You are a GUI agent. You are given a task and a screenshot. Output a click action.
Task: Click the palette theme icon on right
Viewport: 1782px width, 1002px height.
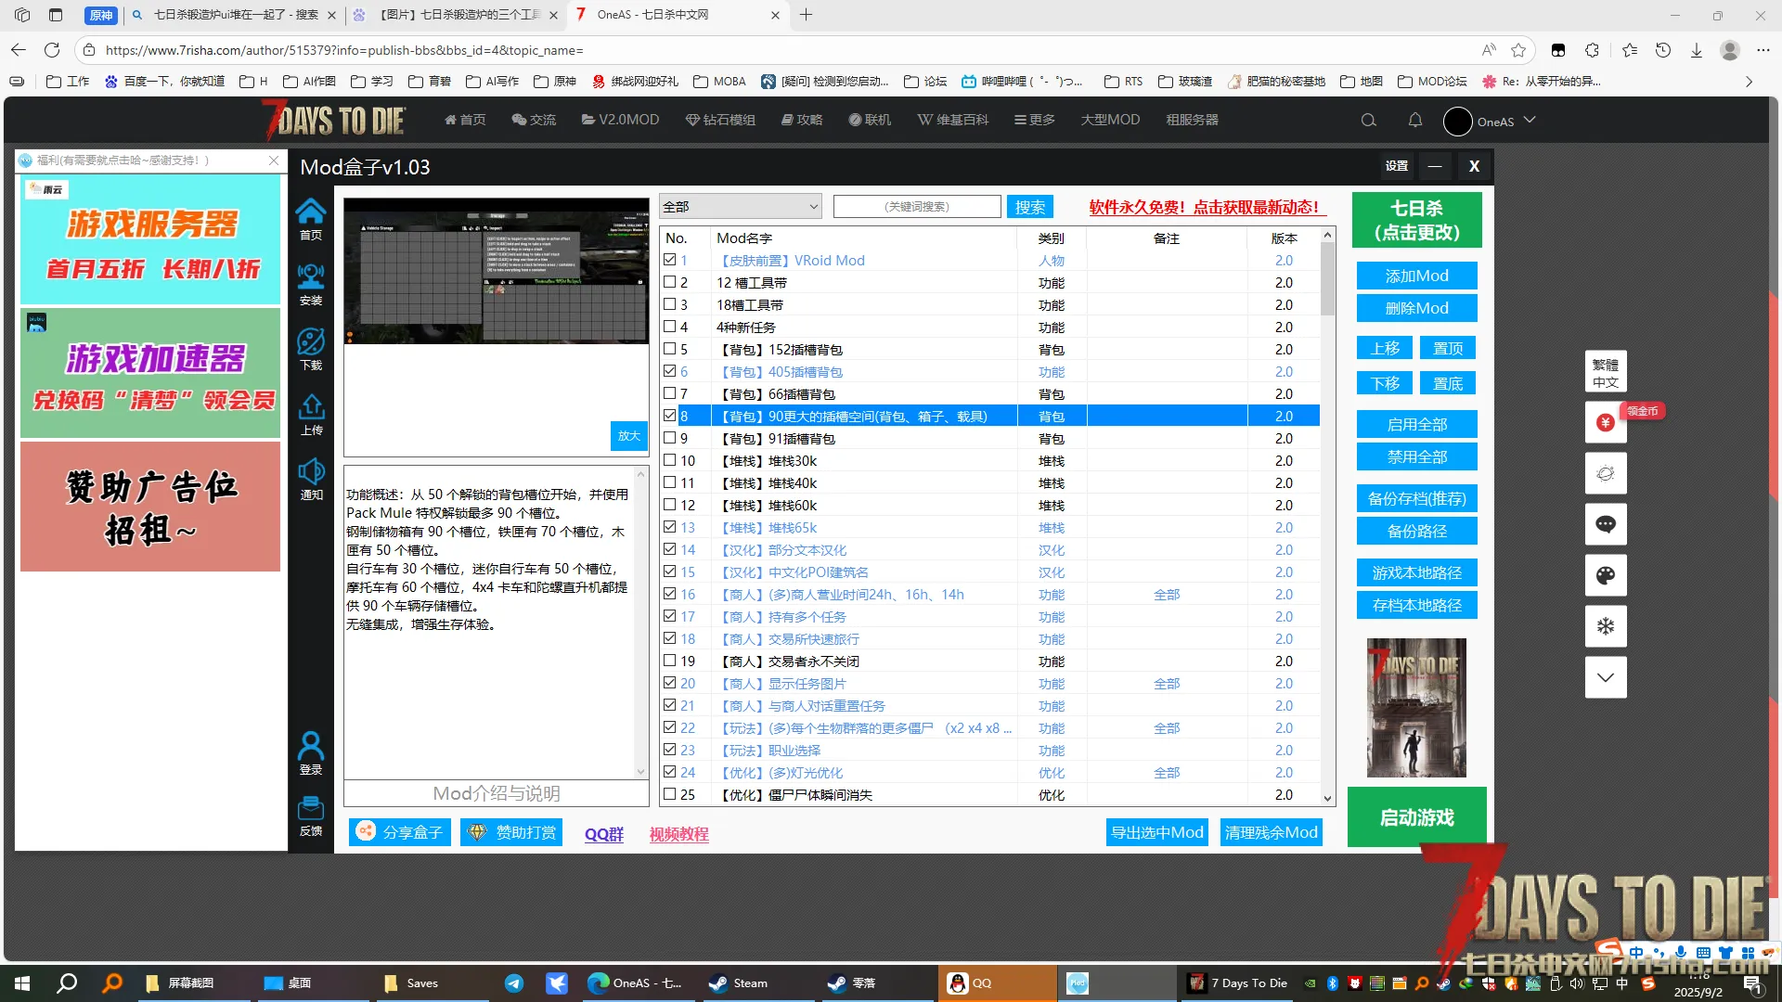pyautogui.click(x=1605, y=576)
